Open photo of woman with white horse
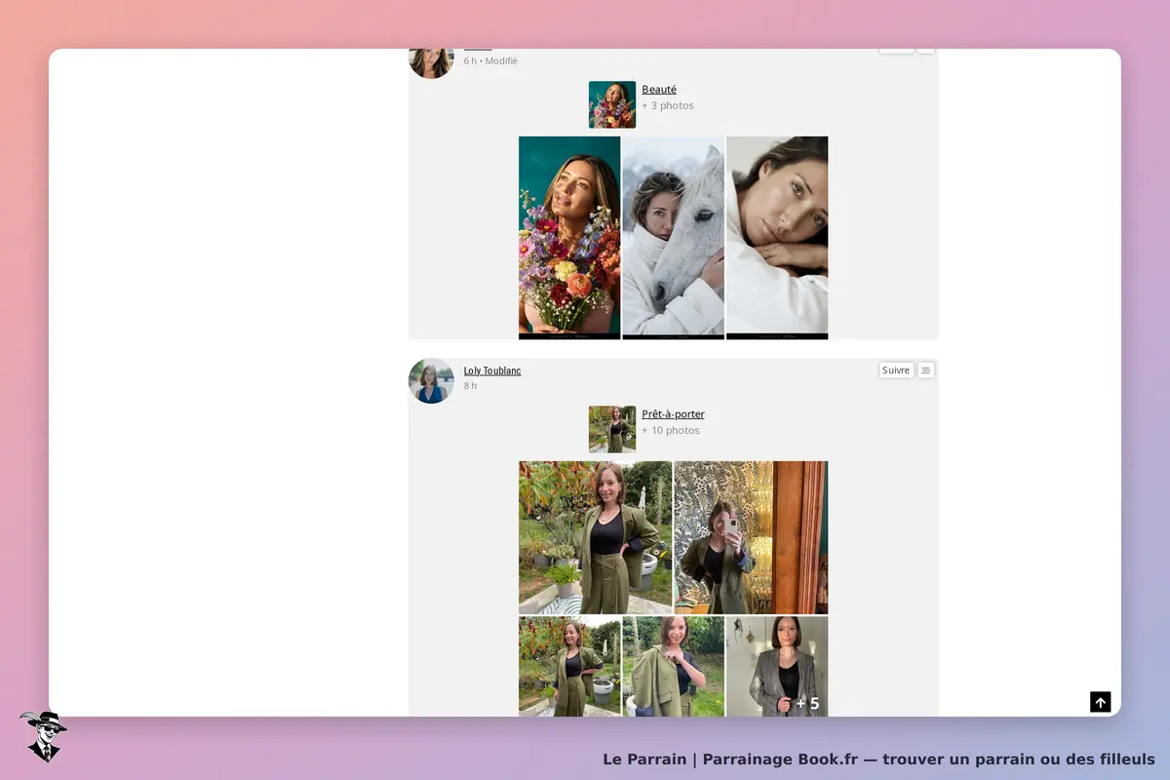The image size is (1170, 780). (x=674, y=238)
